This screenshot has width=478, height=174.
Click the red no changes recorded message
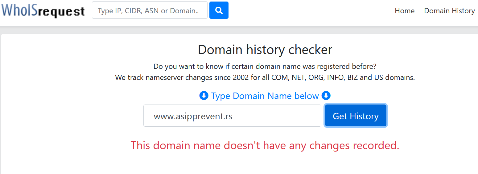click(265, 145)
